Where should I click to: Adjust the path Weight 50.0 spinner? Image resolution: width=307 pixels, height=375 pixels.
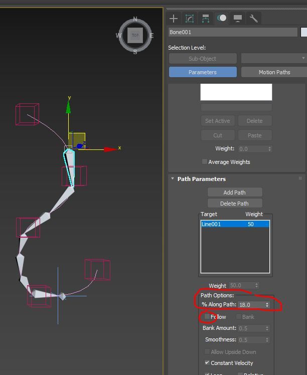click(x=256, y=285)
